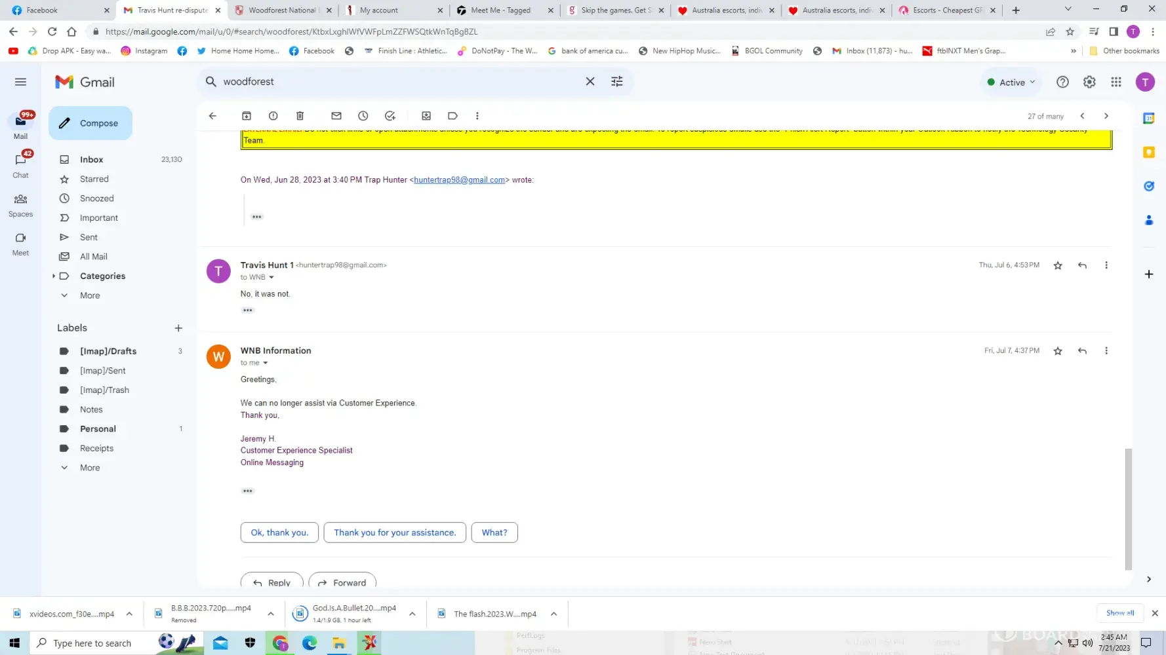Add conversation to Tasks
The image size is (1166, 655).
[x=390, y=116]
